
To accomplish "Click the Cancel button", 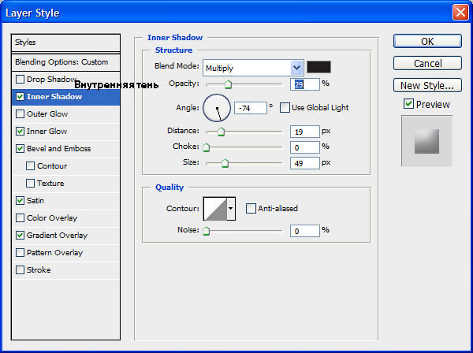I will click(427, 63).
